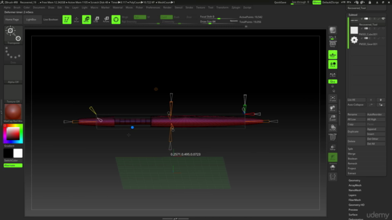Expand the ArrayMesh palette
392x220 pixels.
click(x=355, y=185)
